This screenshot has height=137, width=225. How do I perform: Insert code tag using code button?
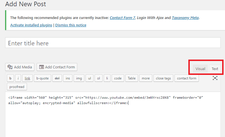118,78
